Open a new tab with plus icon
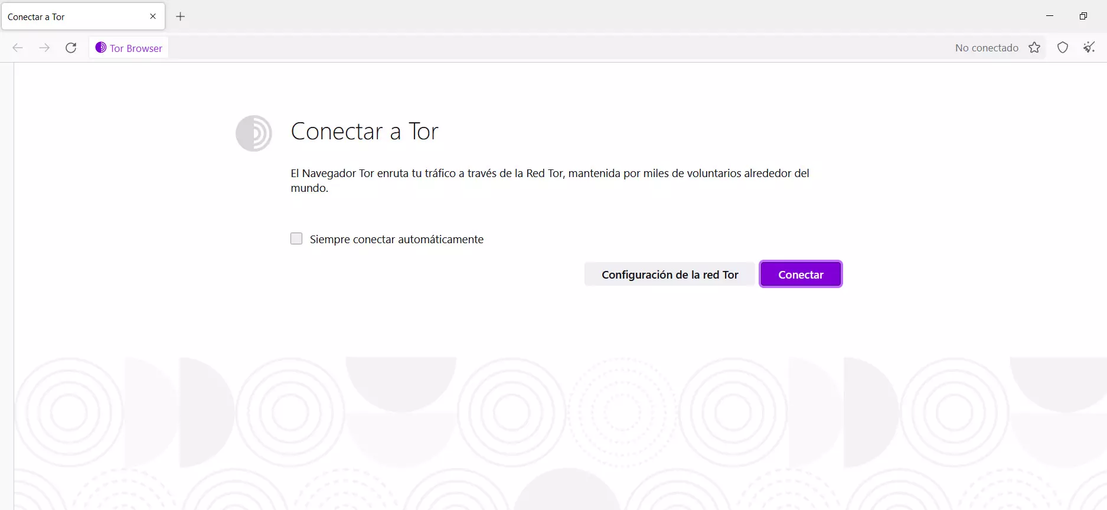This screenshot has height=510, width=1107. click(181, 17)
